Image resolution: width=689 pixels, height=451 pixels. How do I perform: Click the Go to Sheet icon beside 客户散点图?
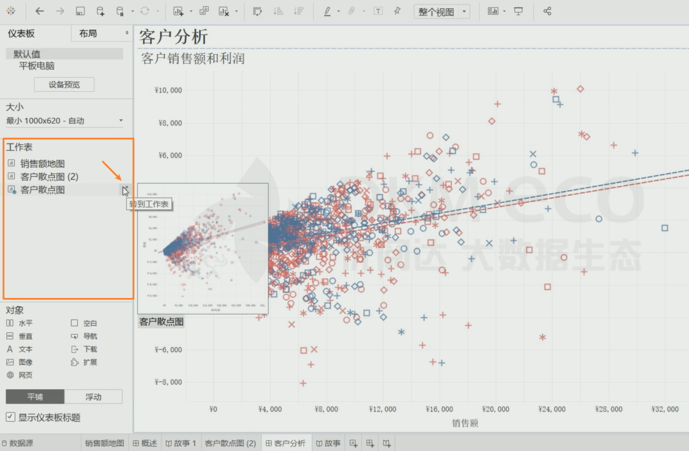[x=126, y=189]
